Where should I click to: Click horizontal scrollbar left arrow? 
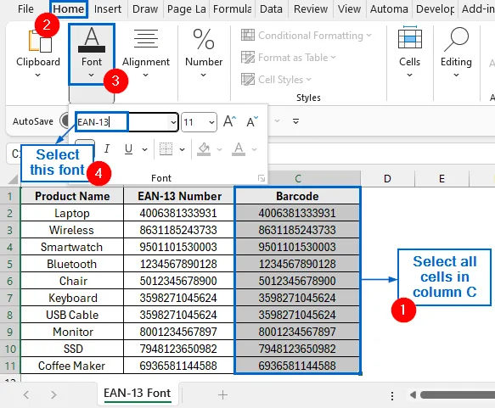(x=413, y=394)
